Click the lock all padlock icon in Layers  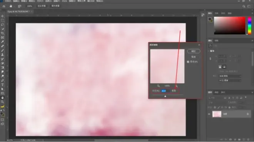229,107
